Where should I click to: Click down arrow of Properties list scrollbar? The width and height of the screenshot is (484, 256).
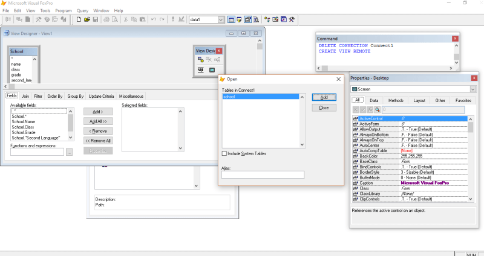point(471,199)
